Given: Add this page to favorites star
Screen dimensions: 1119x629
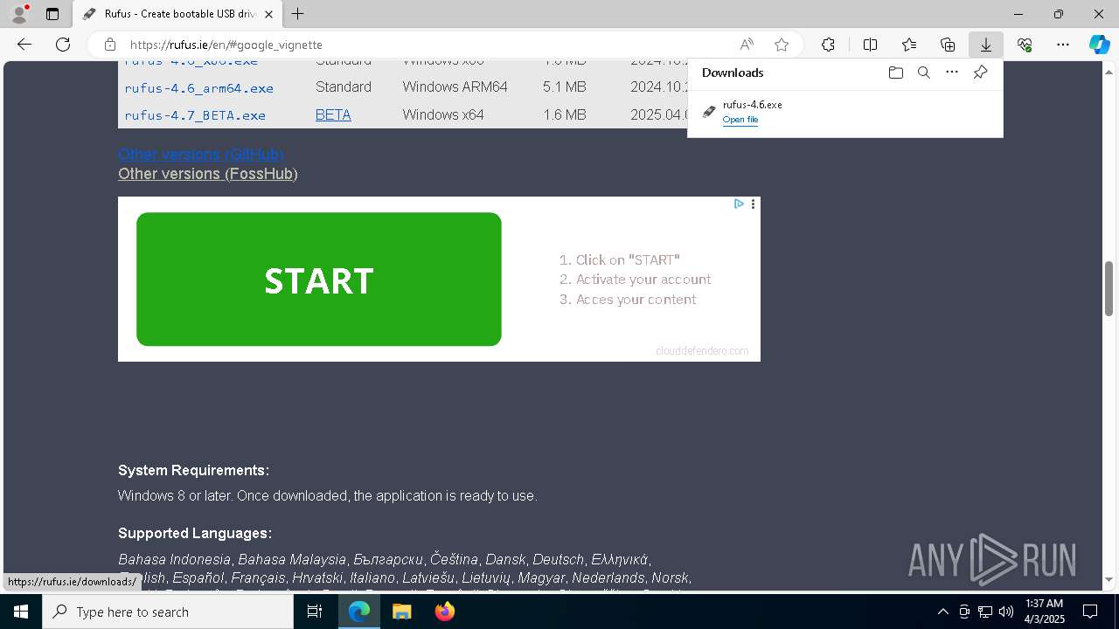Looking at the screenshot, I should pyautogui.click(x=782, y=45).
